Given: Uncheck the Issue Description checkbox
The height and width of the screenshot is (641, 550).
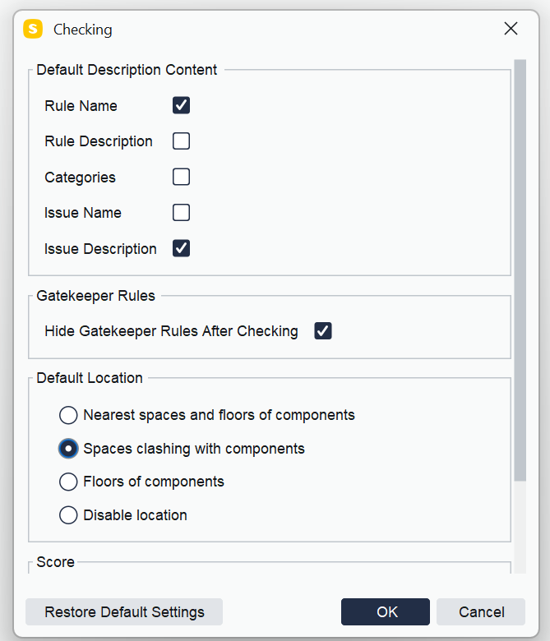Looking at the screenshot, I should tap(181, 248).
